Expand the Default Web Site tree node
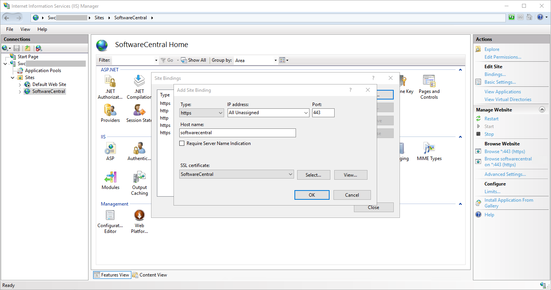This screenshot has height=290, width=551. tap(20, 84)
